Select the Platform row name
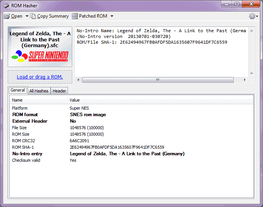The height and width of the screenshot is (207, 263). (20, 108)
